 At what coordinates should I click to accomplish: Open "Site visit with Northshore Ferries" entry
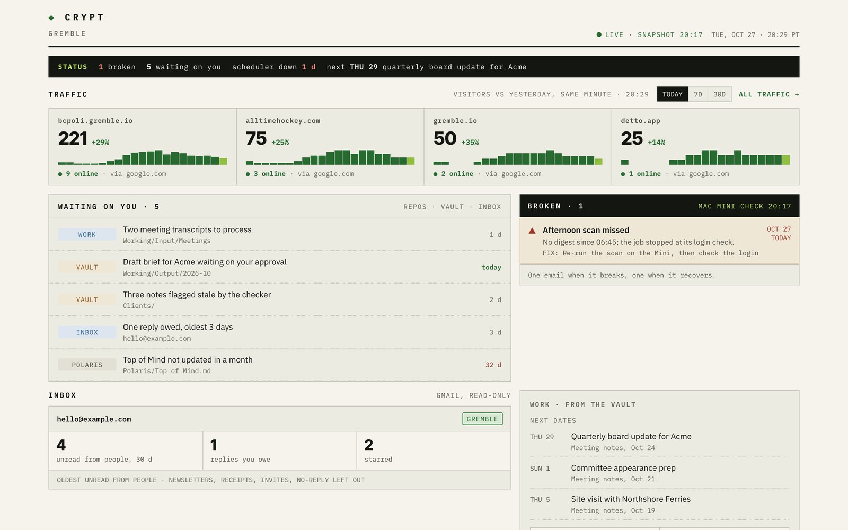click(631, 499)
